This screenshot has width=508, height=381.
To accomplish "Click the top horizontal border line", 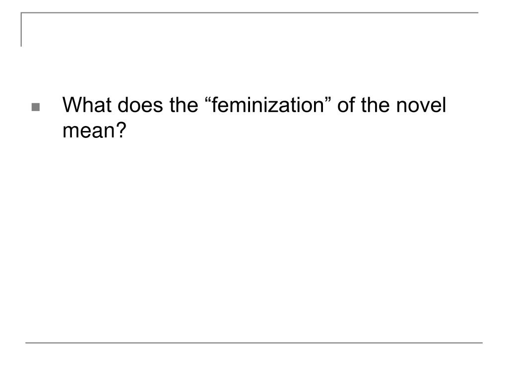I will (250, 12).
